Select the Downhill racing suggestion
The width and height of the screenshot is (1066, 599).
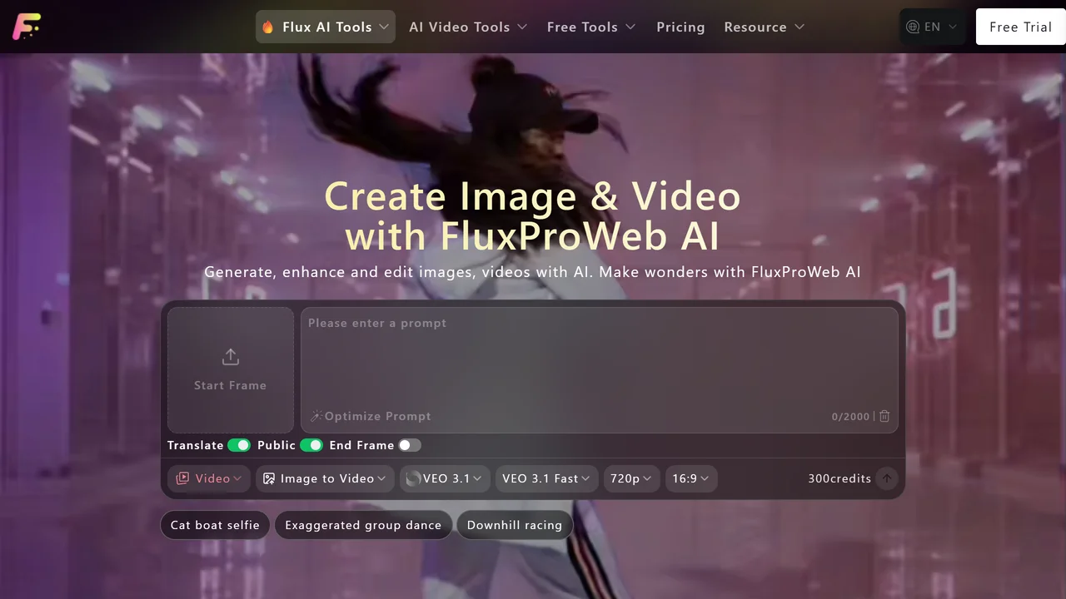pyautogui.click(x=515, y=525)
